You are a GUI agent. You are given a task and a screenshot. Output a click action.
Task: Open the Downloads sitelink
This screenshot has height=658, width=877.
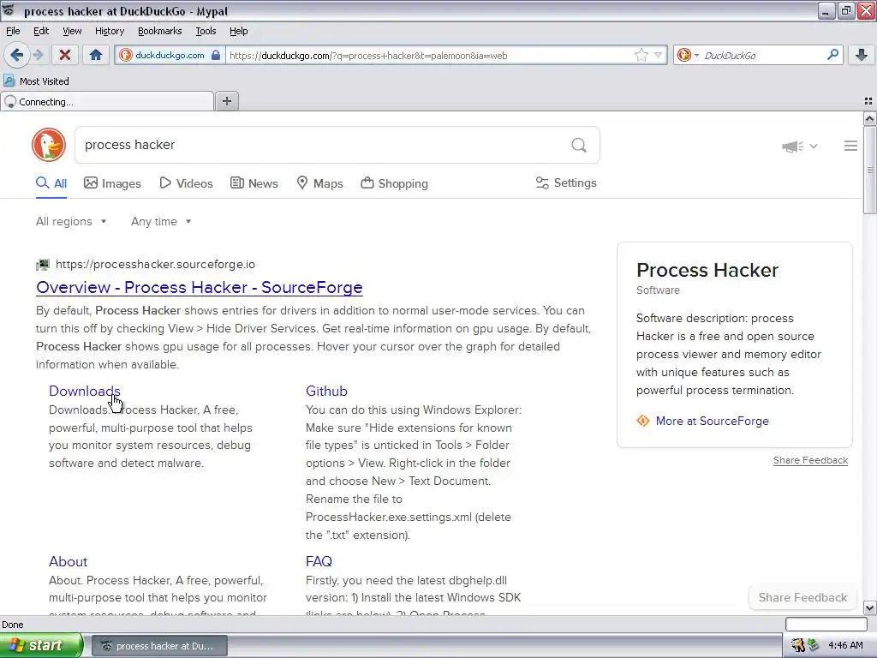click(x=85, y=391)
